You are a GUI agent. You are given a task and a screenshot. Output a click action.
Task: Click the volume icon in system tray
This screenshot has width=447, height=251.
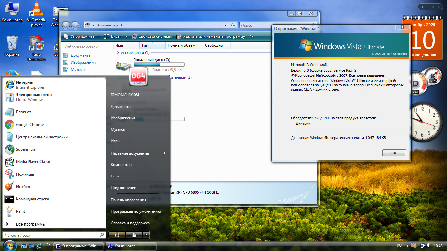pyautogui.click(x=429, y=246)
